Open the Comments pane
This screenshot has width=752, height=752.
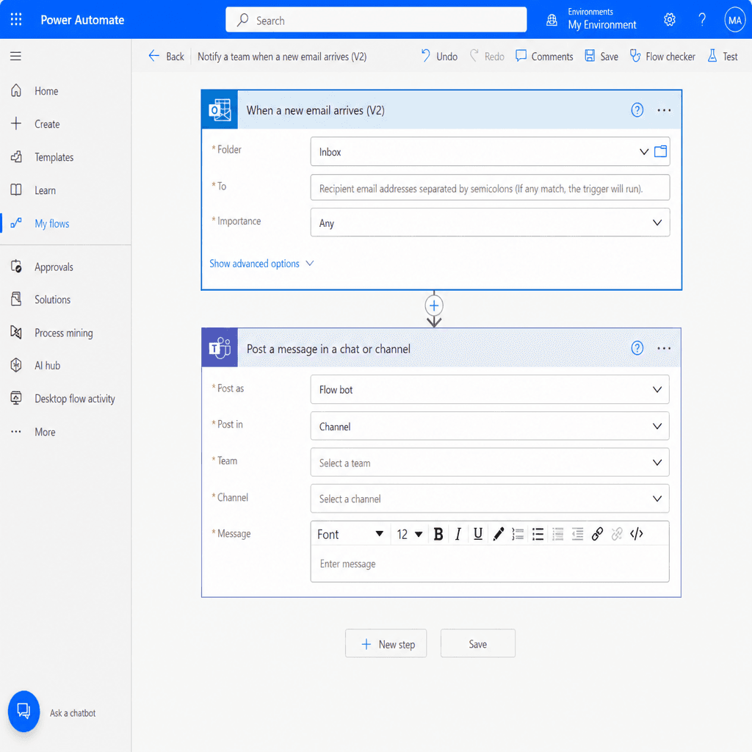tap(544, 57)
